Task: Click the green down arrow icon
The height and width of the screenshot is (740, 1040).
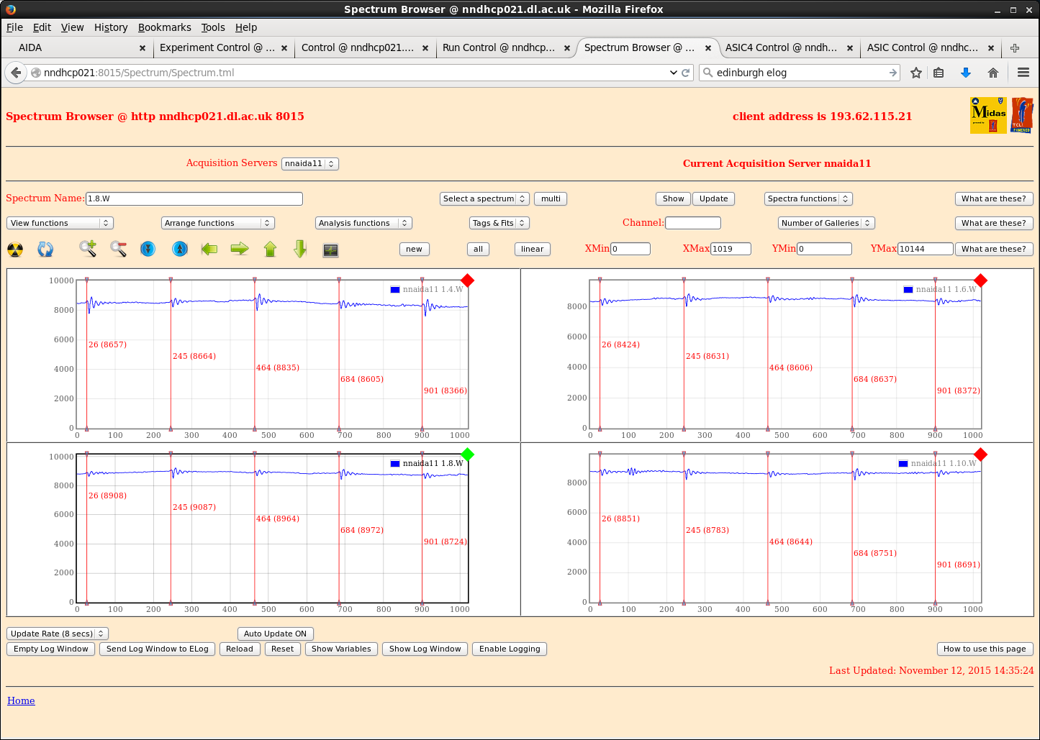Action: click(300, 249)
